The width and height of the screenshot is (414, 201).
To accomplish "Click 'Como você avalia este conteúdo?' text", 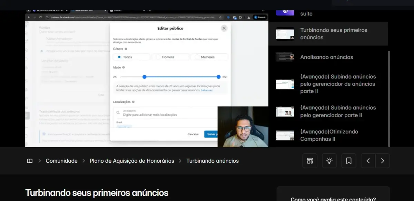I will (333, 199).
